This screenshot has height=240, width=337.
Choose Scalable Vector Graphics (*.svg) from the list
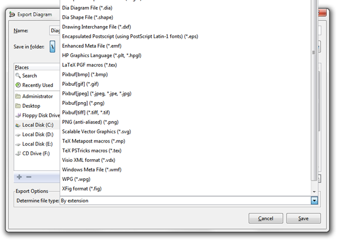point(97,132)
